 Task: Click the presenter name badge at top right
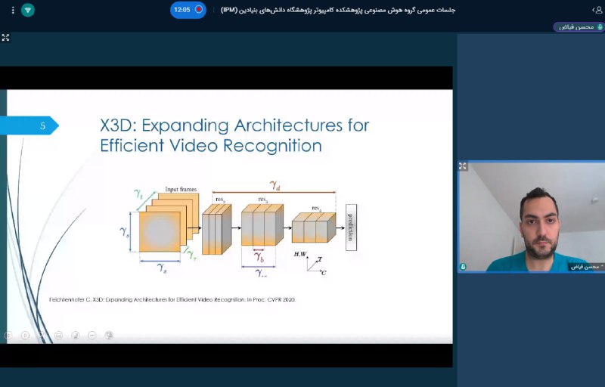tap(579, 27)
